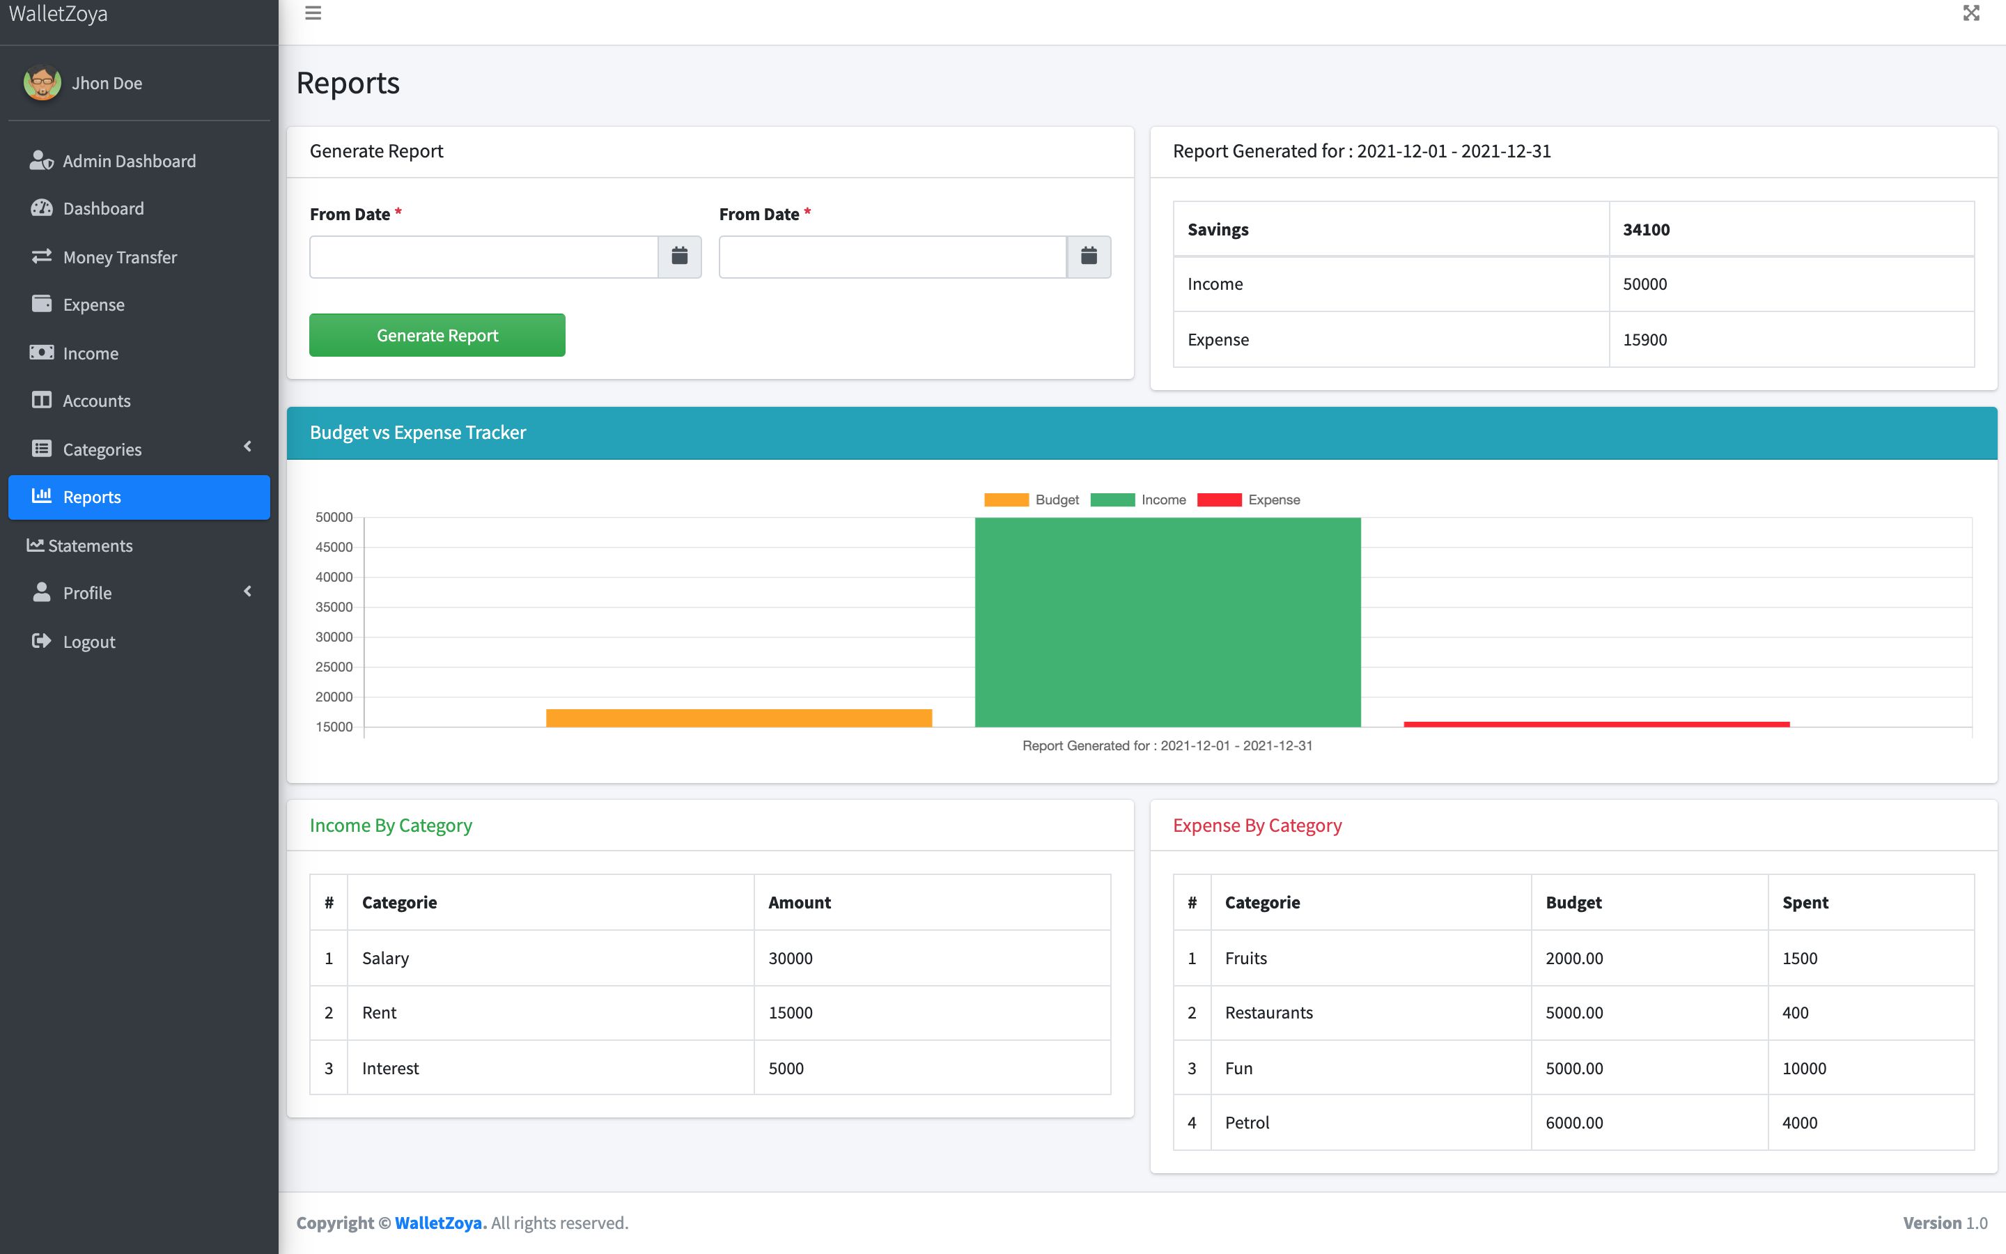
Task: Go to Dashboard menu item
Action: pos(139,208)
